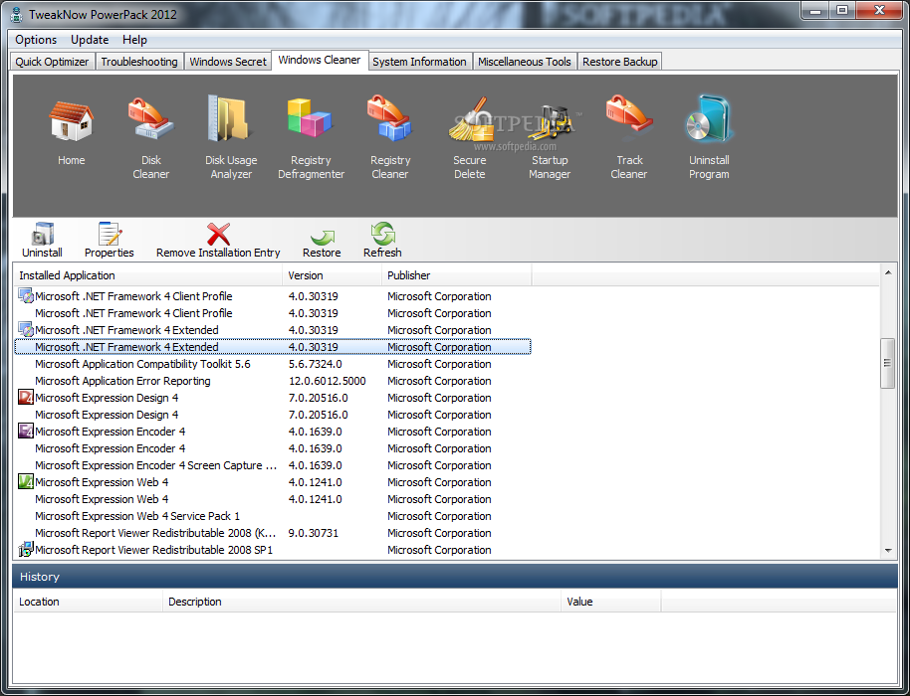The image size is (910, 696).
Task: Open the Help menu
Action: pos(134,40)
